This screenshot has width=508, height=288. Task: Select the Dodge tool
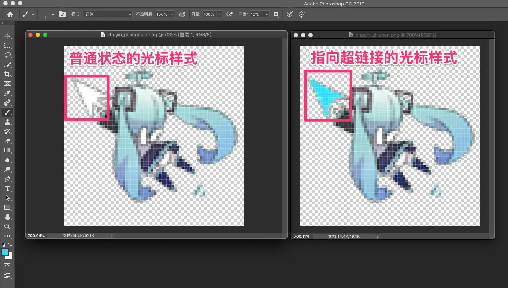point(7,169)
